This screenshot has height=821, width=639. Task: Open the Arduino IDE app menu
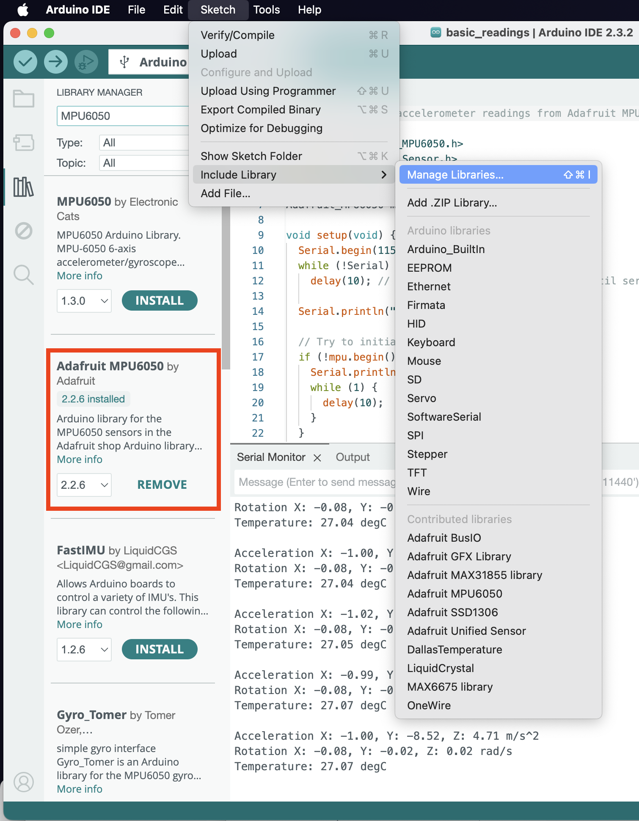point(78,10)
